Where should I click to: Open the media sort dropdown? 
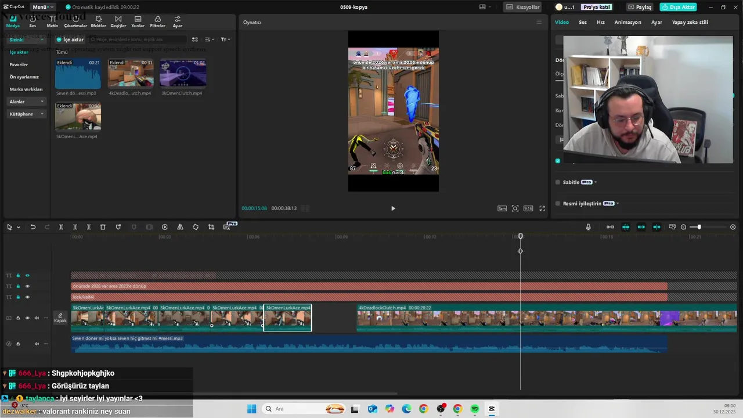pyautogui.click(x=209, y=39)
